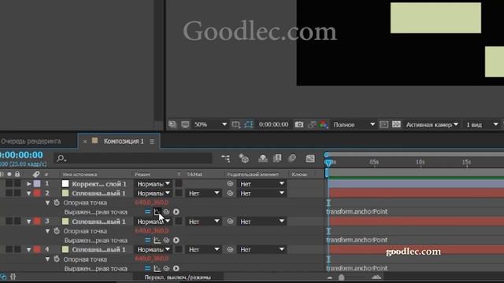Open layer 3 parent Нет dropdown
504x283 pixels.
(262, 222)
